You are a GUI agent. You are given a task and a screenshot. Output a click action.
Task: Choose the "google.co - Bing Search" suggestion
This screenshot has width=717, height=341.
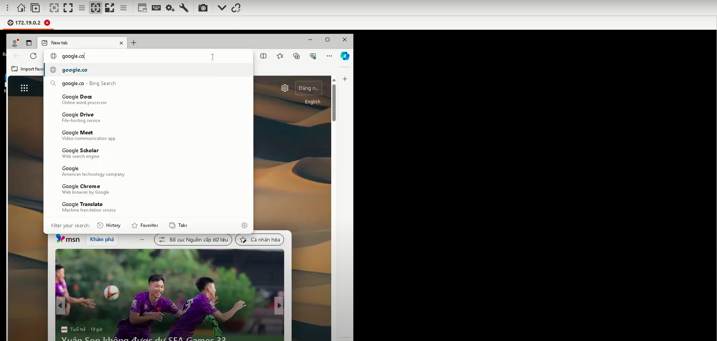[x=149, y=83]
